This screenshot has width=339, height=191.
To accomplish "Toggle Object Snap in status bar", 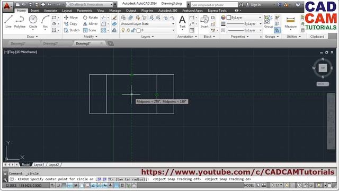I will 82,185.
